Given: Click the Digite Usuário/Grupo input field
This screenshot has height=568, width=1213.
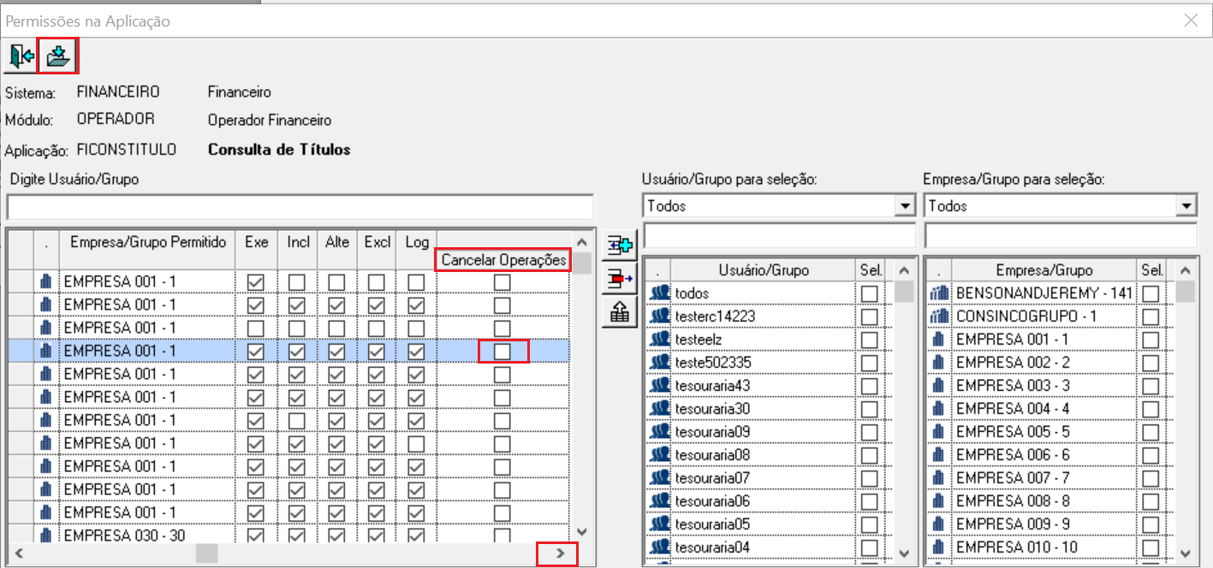Looking at the screenshot, I should 300,207.
